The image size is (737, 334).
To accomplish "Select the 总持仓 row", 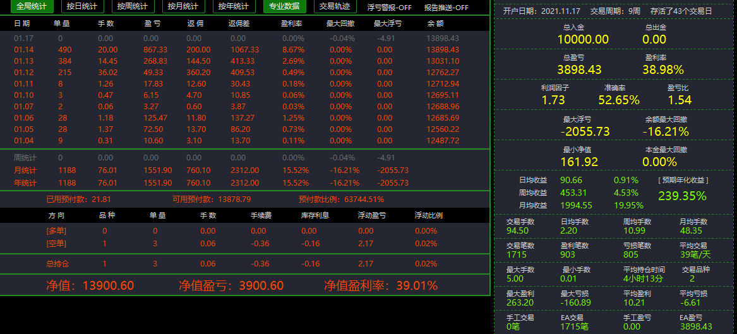I will [244, 264].
